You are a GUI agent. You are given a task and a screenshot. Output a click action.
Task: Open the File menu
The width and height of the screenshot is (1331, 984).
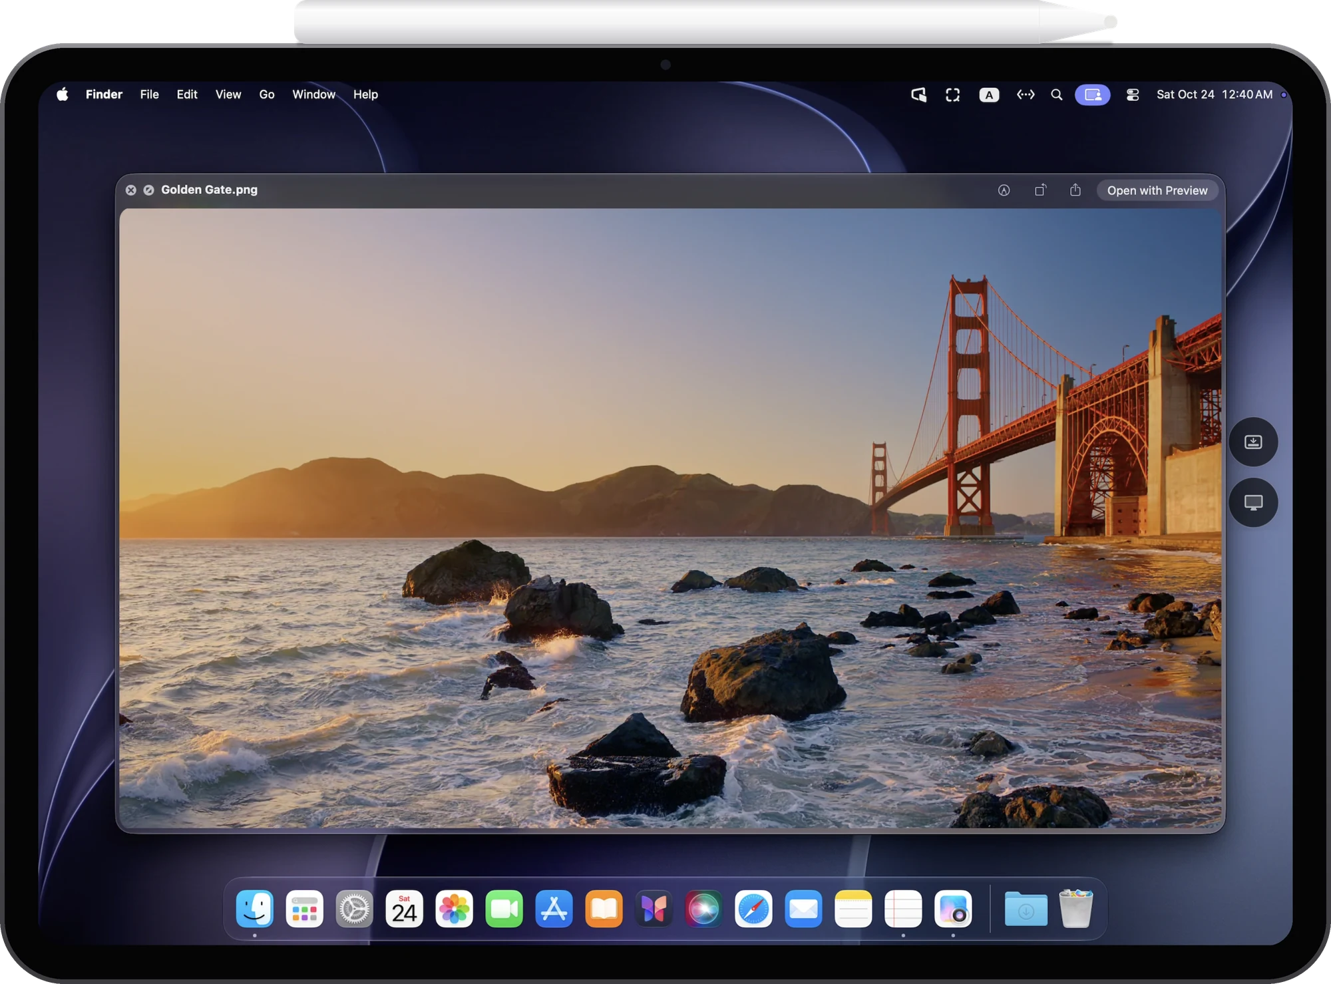point(149,94)
